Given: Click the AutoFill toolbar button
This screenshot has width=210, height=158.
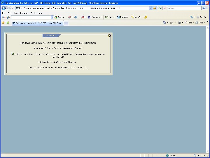Looking at the screenshot, I should pyautogui.click(x=136, y=17).
